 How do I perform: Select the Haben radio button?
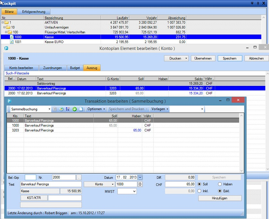click(x=220, y=184)
